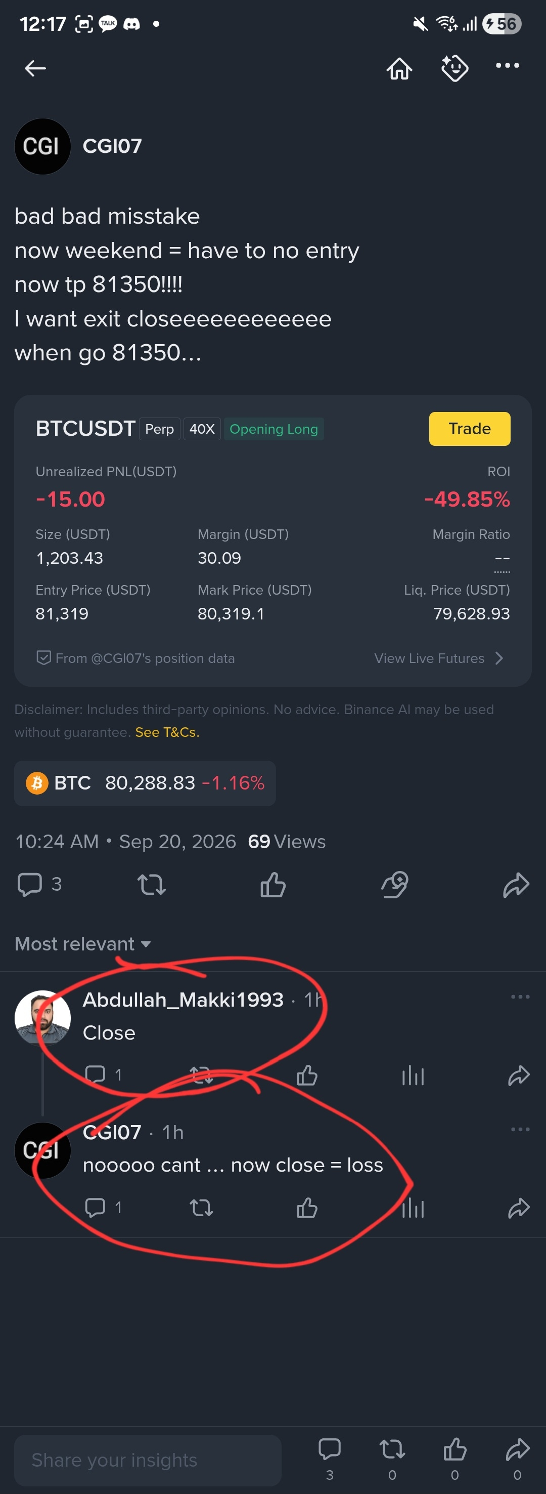This screenshot has width=546, height=1494.
Task: Open View Live Futures link
Action: 439,658
